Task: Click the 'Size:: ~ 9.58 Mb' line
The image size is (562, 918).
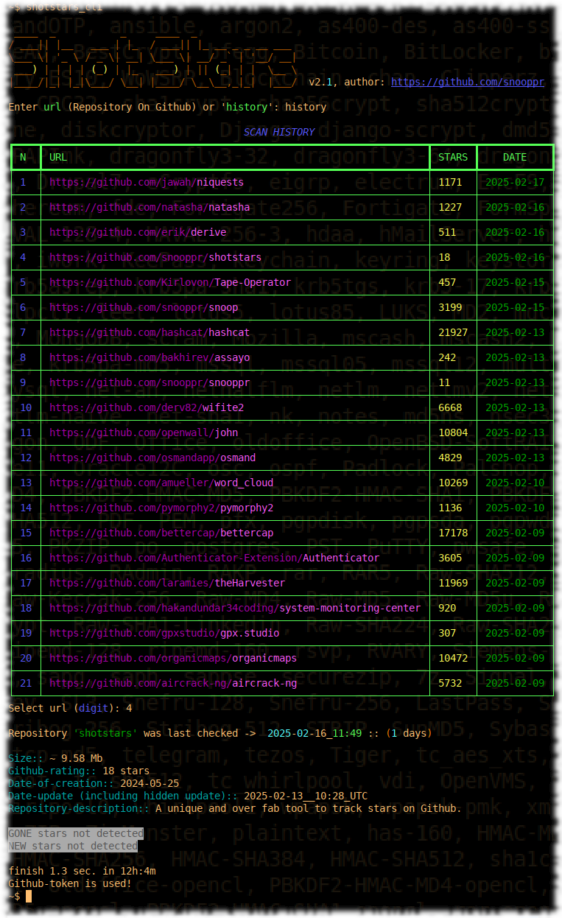Action: point(55,758)
